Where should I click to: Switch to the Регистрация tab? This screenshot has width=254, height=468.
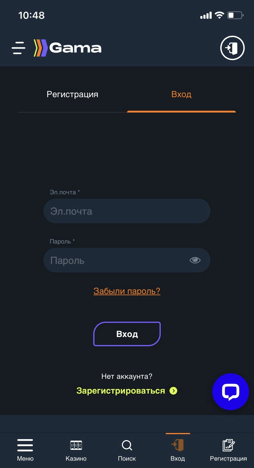[x=72, y=94]
